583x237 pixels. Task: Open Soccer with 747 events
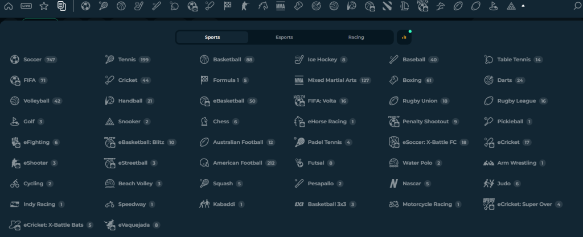pyautogui.click(x=34, y=59)
